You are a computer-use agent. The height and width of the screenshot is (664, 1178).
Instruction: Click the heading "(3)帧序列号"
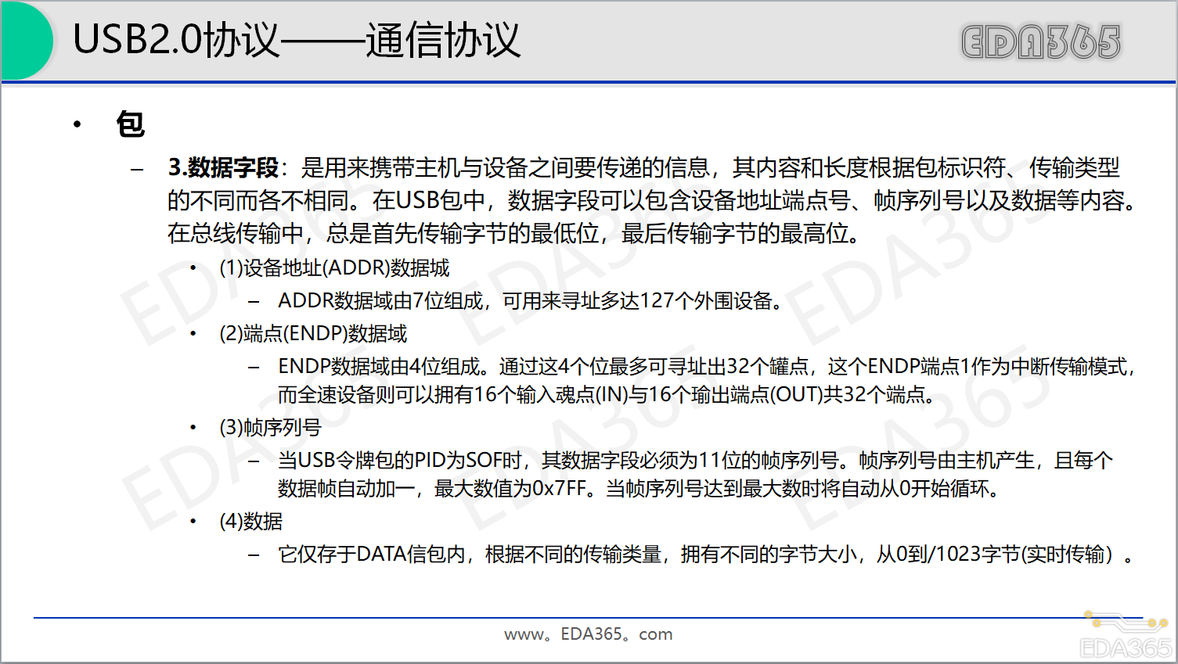pyautogui.click(x=270, y=428)
